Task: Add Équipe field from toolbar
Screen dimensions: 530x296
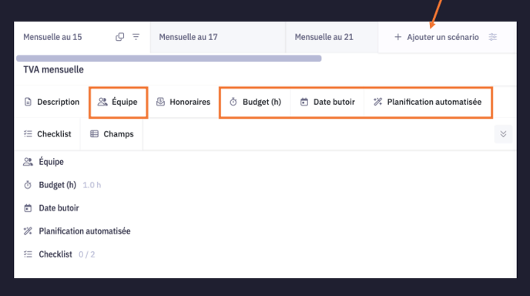Action: pyautogui.click(x=118, y=102)
